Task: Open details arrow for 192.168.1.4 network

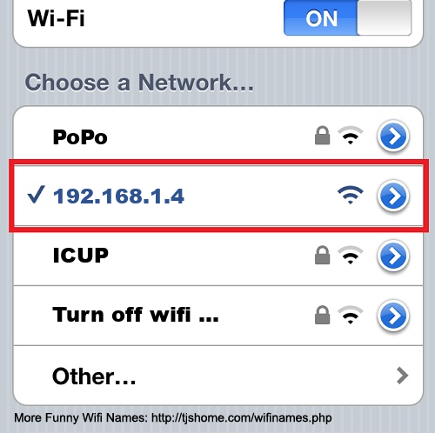Action: click(393, 196)
